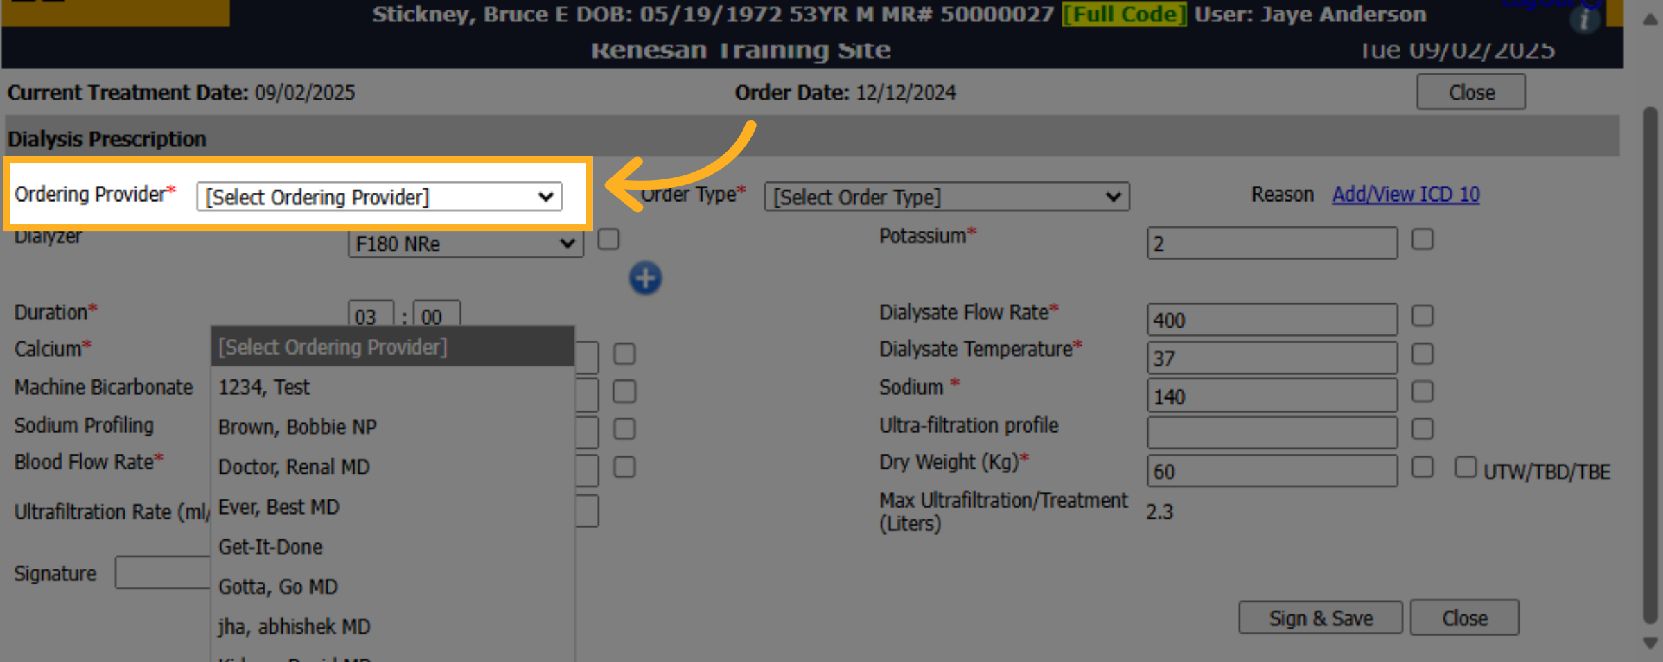Tick the Dialysate Temperature checkbox
The width and height of the screenshot is (1663, 662).
point(1423,354)
